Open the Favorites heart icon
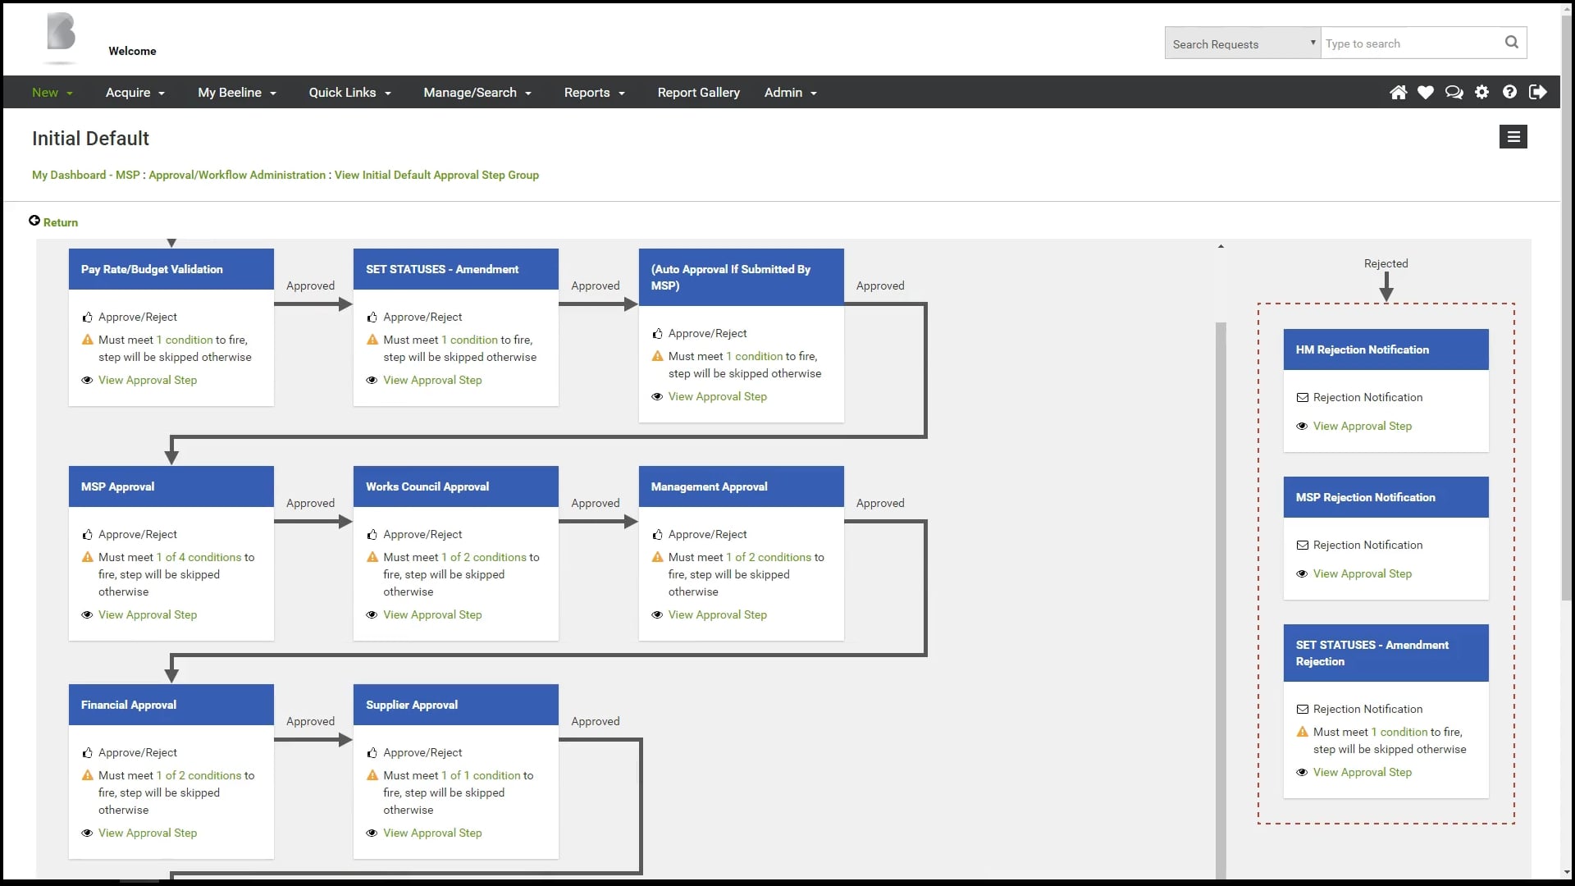Image resolution: width=1575 pixels, height=886 pixels. coord(1426,92)
